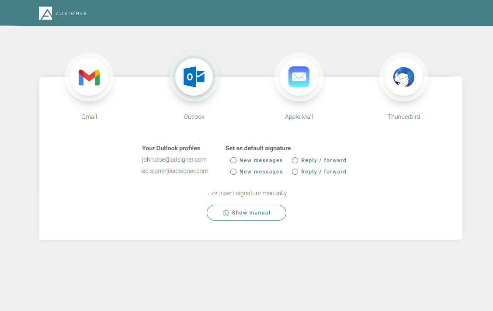
Task: Click the 'Set as default signature' heading
Action: (x=258, y=148)
